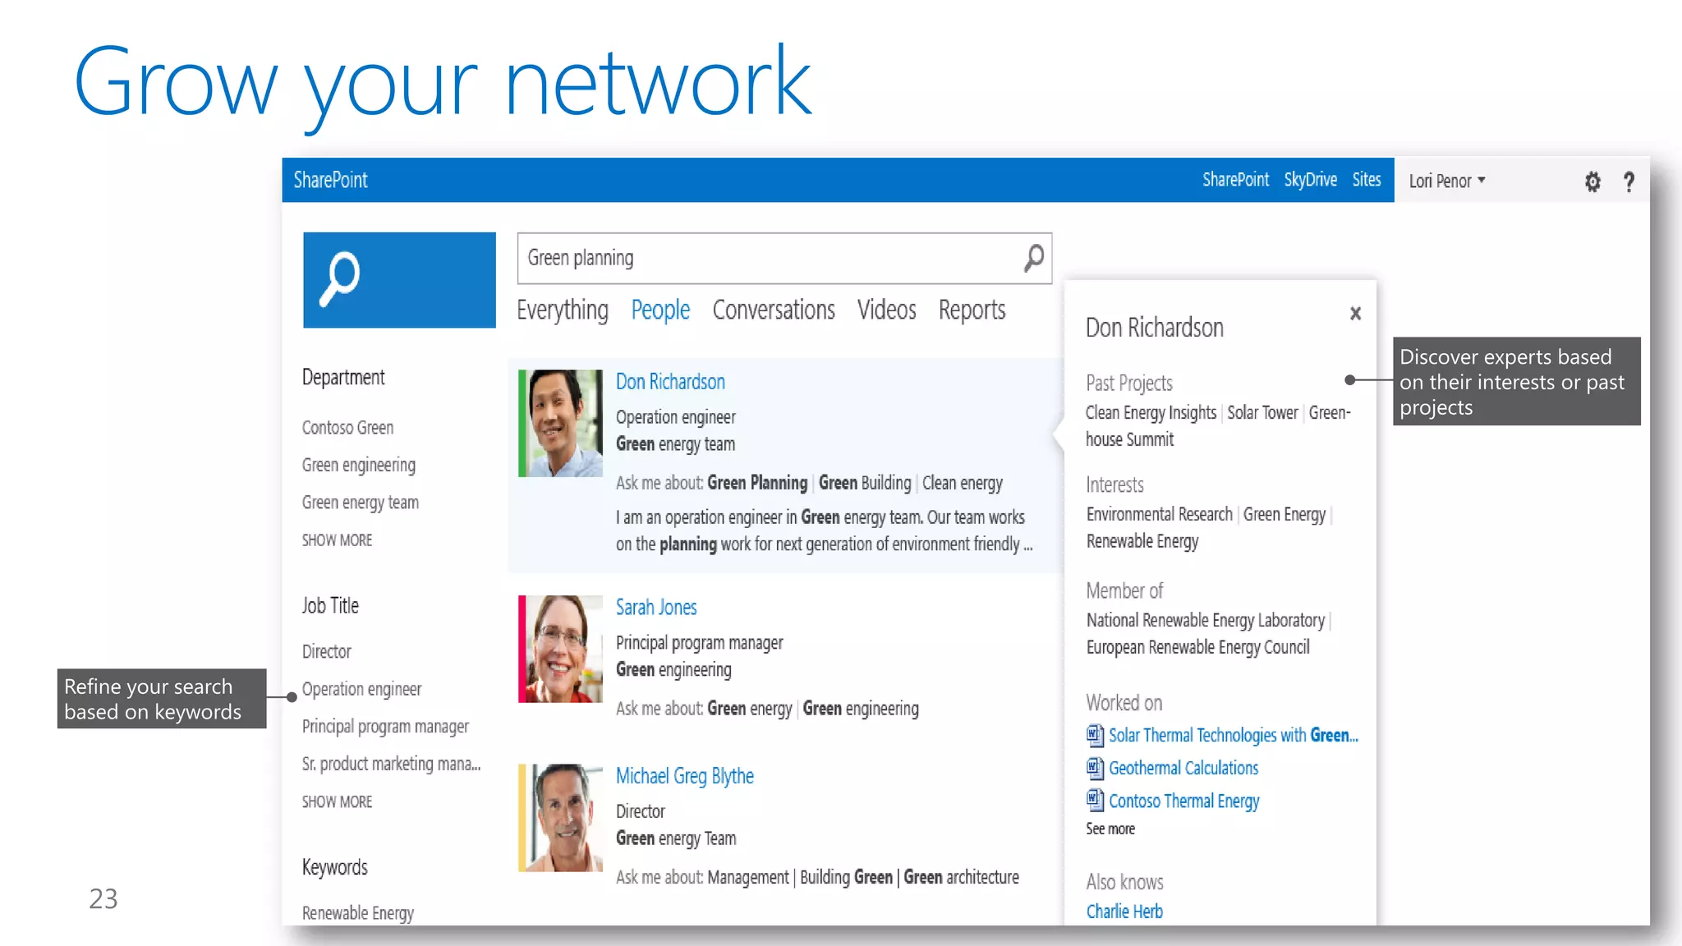Switch to the Conversations tab
Screen dimensions: 1682x946
tap(773, 310)
